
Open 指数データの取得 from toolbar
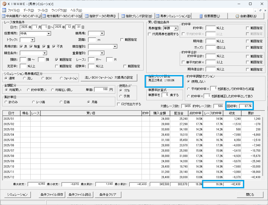pyautogui.click(x=100, y=16)
